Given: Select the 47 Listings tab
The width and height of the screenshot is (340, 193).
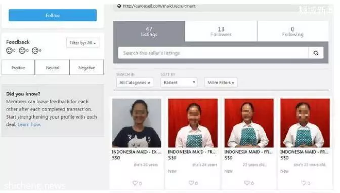Looking at the screenshot, I should (x=149, y=31).
